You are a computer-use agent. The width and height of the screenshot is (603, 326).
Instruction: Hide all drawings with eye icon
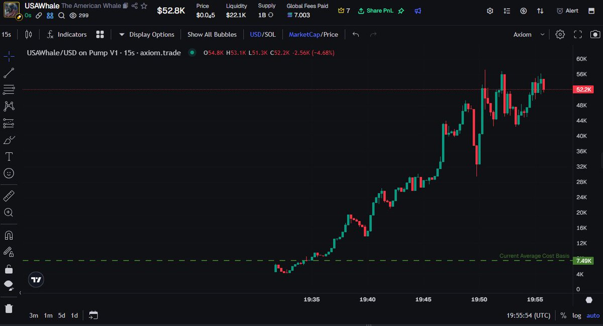9,285
